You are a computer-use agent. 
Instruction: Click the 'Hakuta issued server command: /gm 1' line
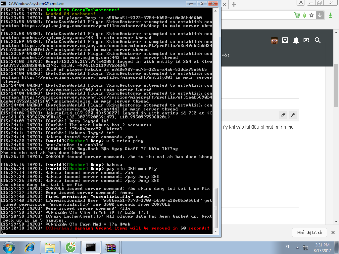point(69,137)
